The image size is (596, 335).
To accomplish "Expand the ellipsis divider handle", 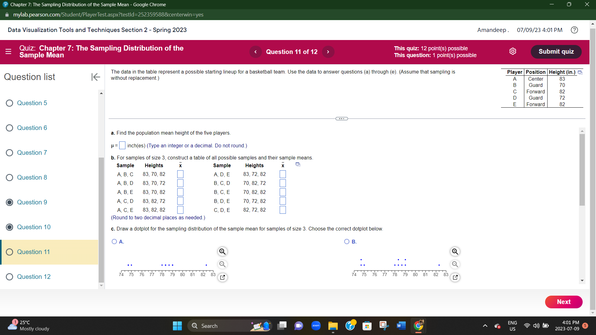I will coord(342,119).
